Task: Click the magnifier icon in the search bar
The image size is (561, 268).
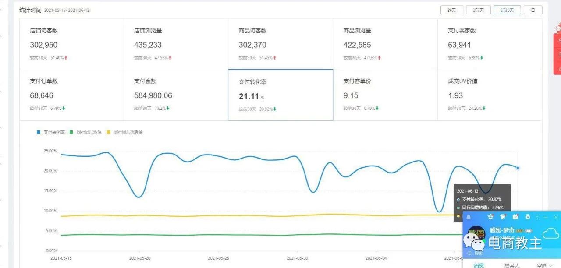Action: 469,253
